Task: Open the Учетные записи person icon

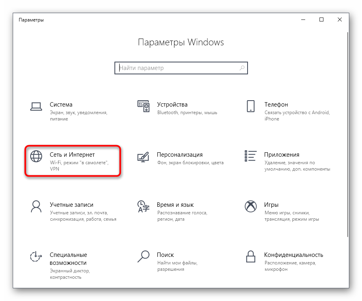Action: coord(36,206)
